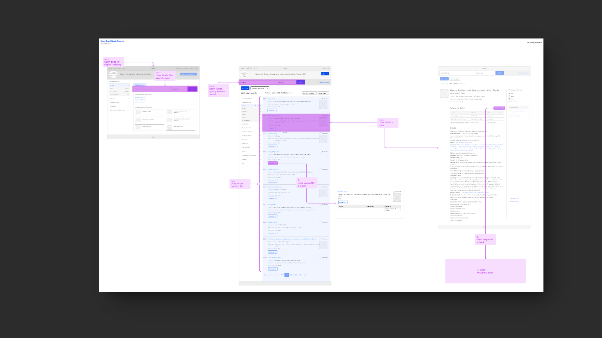
Task: Click the Cite icon on detail page
Action: tap(509, 93)
